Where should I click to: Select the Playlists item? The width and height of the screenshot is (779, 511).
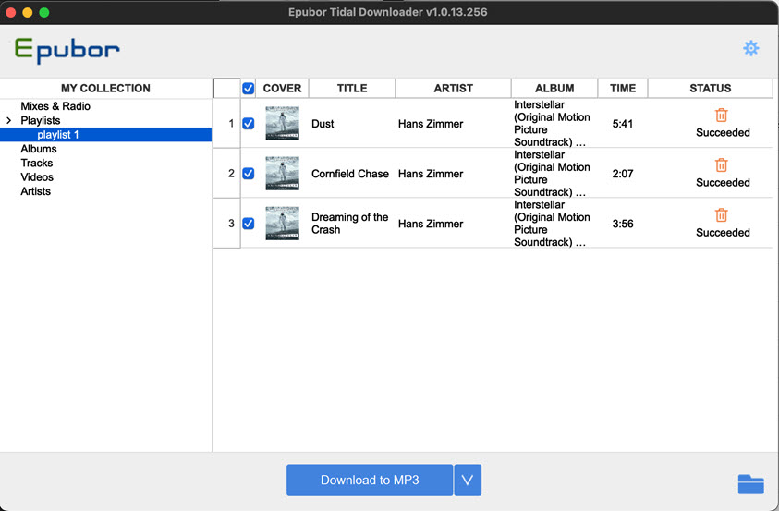41,121
